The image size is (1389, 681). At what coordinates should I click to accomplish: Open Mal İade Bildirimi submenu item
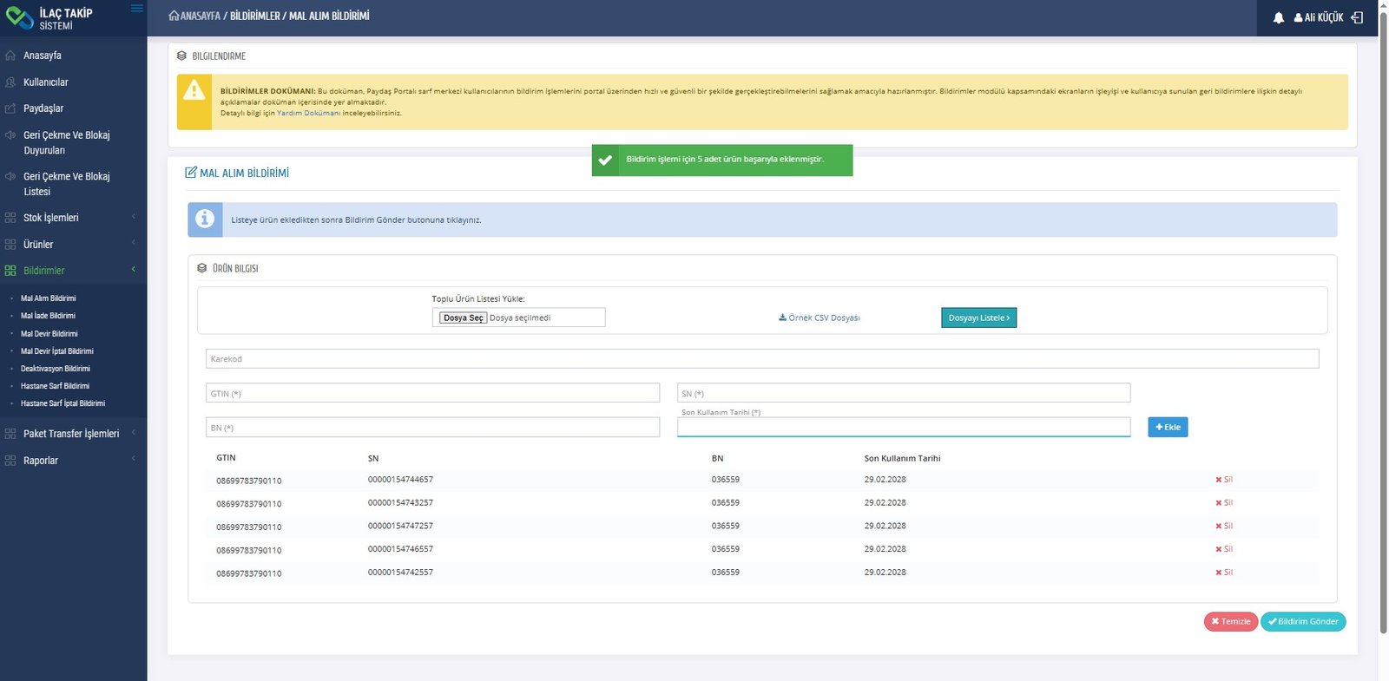48,316
